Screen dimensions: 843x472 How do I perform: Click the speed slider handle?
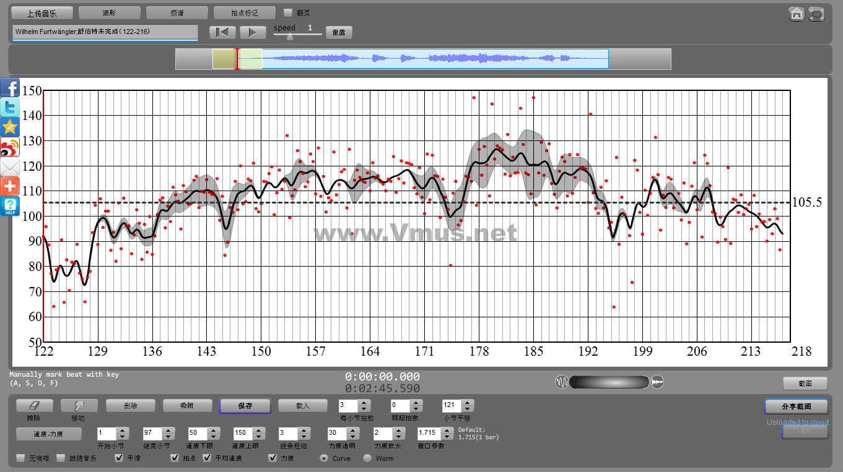(x=289, y=36)
